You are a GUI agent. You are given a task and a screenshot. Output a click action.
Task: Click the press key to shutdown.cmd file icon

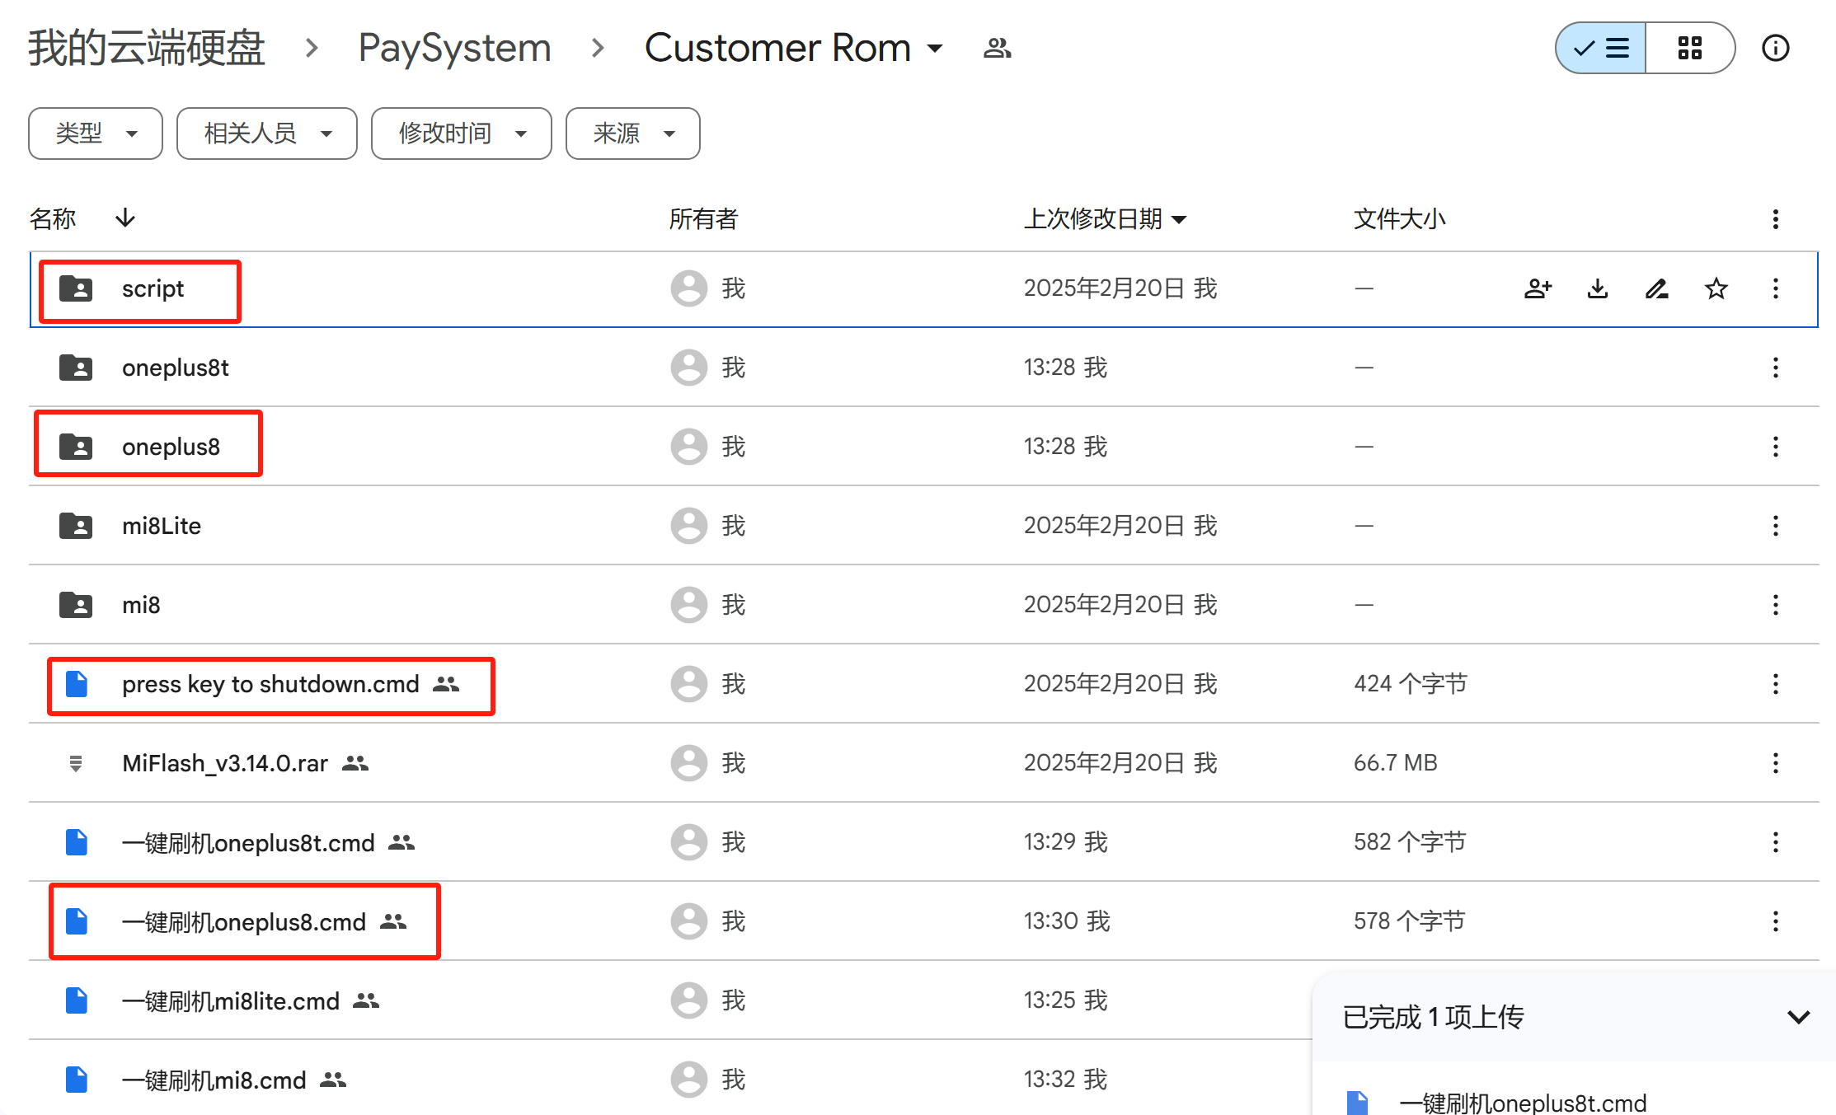76,684
